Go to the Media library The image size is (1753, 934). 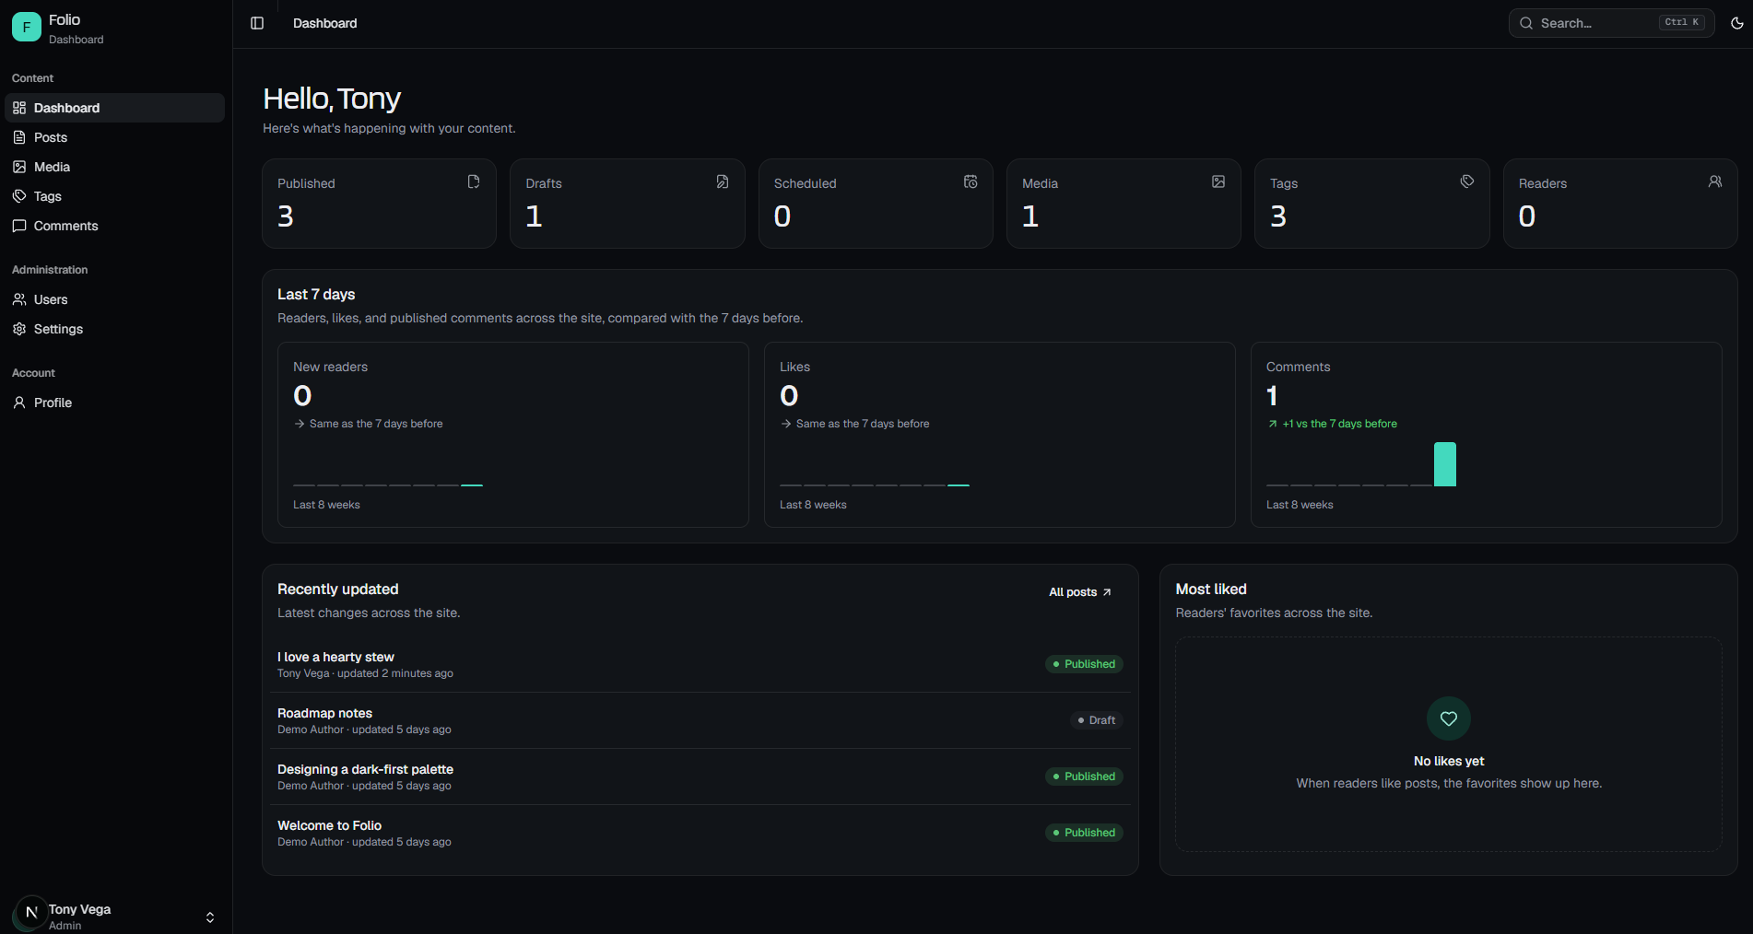114,167
